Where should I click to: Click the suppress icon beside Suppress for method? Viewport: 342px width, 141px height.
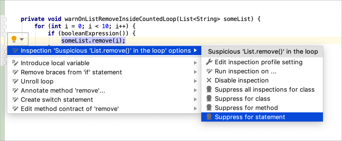[x=209, y=108]
